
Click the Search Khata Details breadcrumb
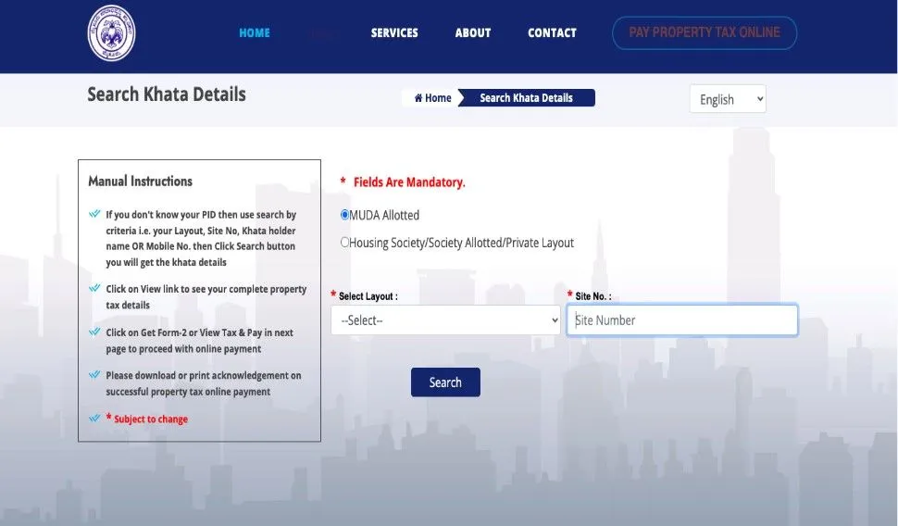click(x=526, y=98)
